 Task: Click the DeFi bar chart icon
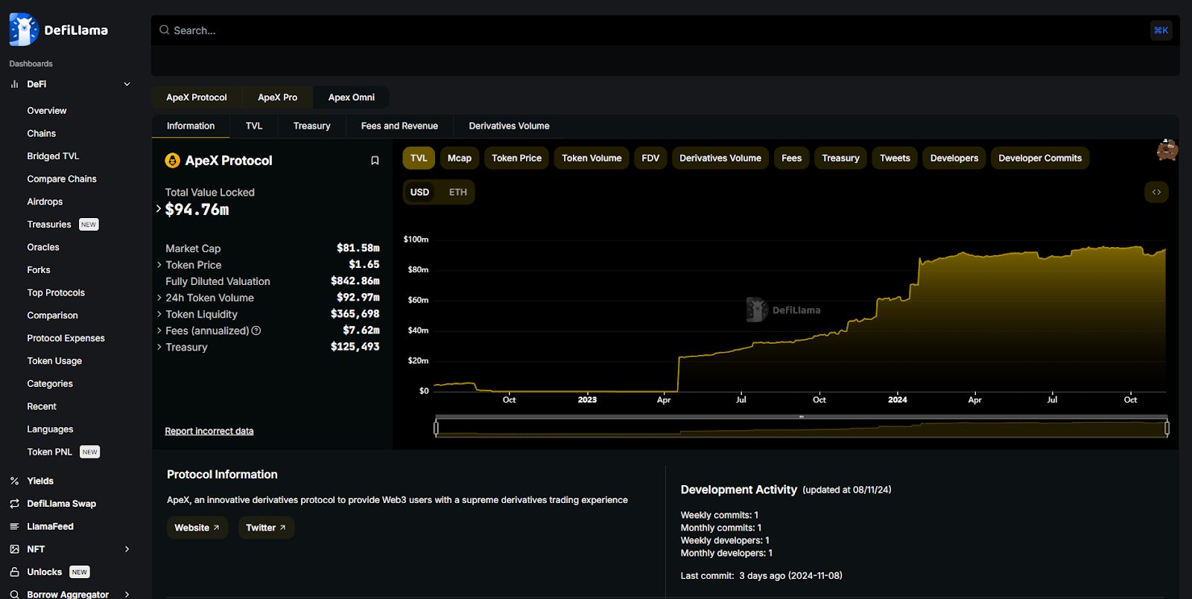click(14, 84)
